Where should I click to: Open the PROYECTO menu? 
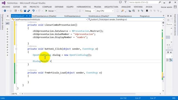click(34, 7)
